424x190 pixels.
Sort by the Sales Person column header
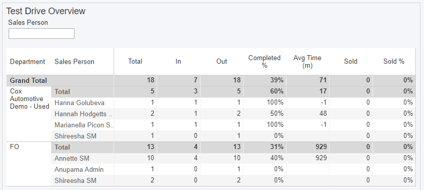[x=75, y=62]
